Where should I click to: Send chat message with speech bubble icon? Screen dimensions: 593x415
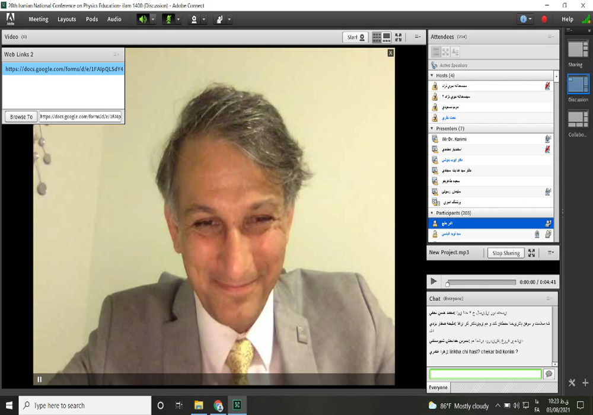tap(549, 374)
